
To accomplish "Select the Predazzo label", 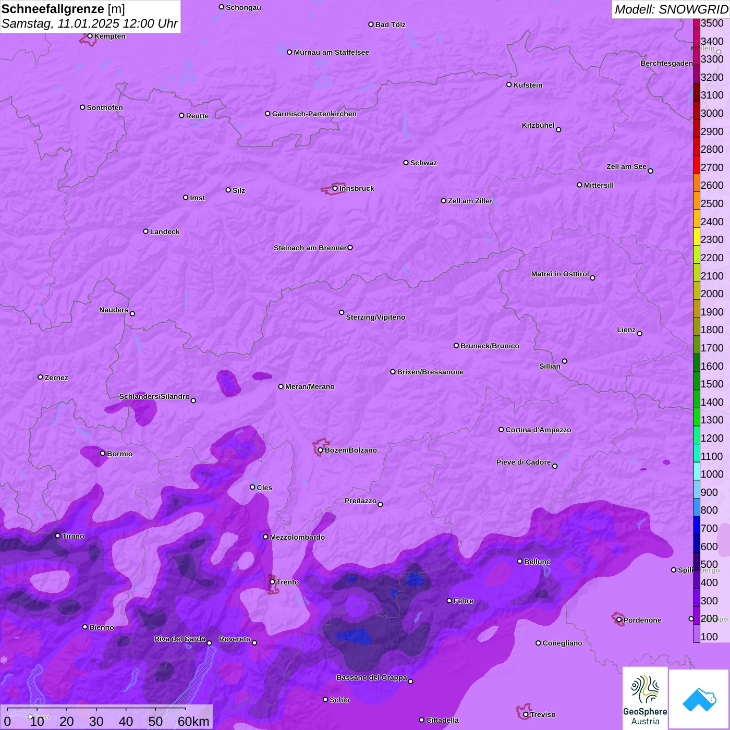I will pyautogui.click(x=360, y=501).
